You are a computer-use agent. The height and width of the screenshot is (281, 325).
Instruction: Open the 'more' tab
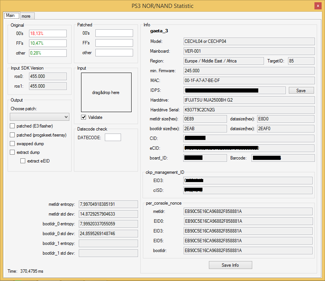(26, 16)
